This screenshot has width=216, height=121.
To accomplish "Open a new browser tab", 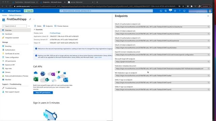I will click(97, 2).
